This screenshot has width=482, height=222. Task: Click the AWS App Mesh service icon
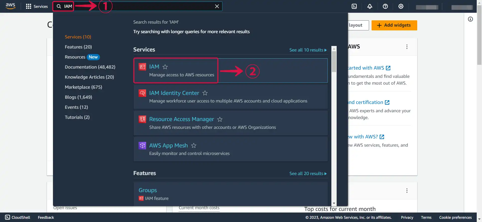point(142,145)
